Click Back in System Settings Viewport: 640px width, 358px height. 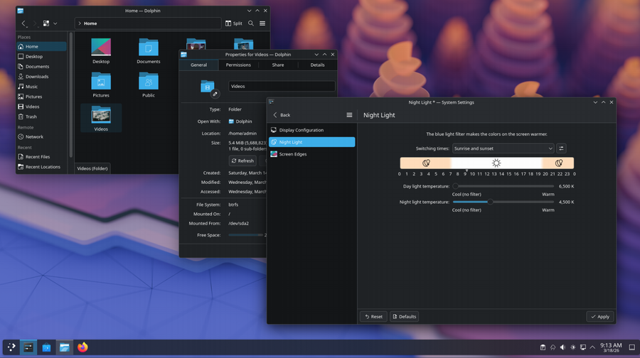click(282, 115)
